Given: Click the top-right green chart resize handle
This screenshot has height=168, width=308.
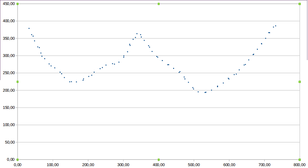Looking at the screenshot, I should point(300,4).
